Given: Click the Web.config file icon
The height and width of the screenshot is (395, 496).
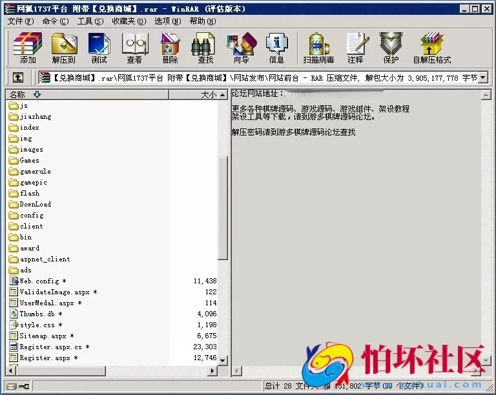Looking at the screenshot, I should coord(14,281).
